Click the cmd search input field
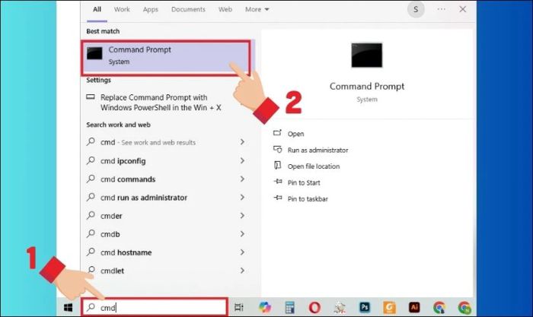The height and width of the screenshot is (317, 533). click(155, 307)
